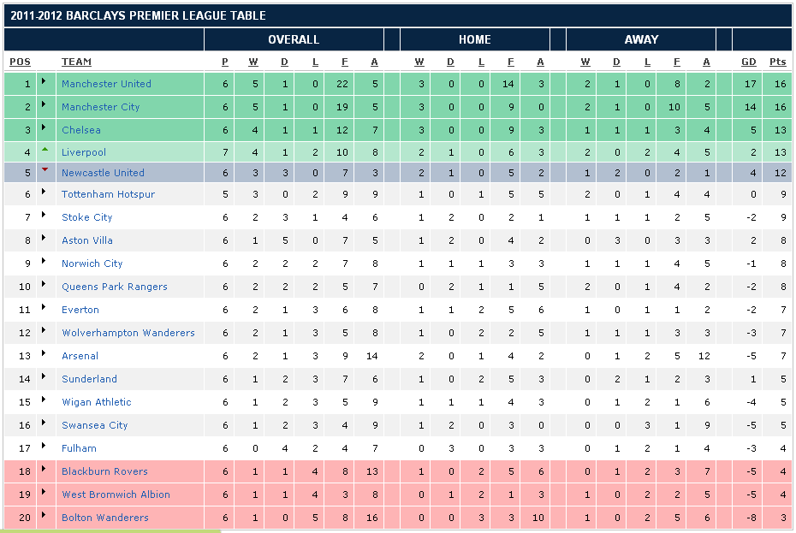Click the position arrow beside Everton
This screenshot has height=533, width=796.
44,308
